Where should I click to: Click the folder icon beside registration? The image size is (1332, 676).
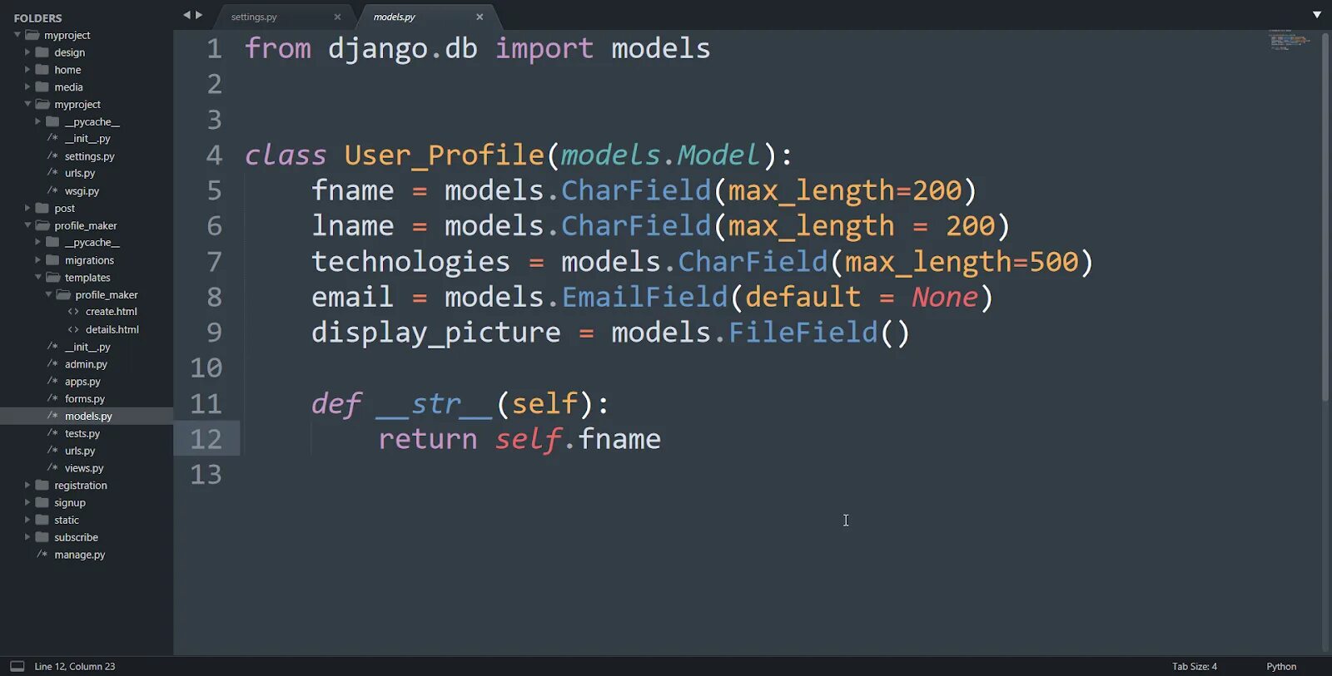(42, 485)
